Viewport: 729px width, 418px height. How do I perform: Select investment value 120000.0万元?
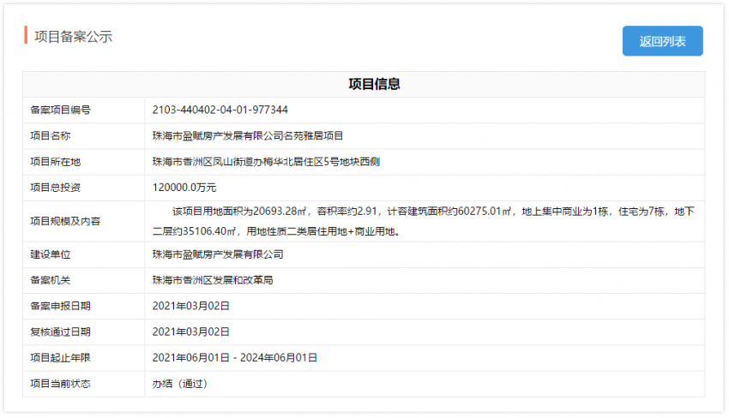[184, 188]
